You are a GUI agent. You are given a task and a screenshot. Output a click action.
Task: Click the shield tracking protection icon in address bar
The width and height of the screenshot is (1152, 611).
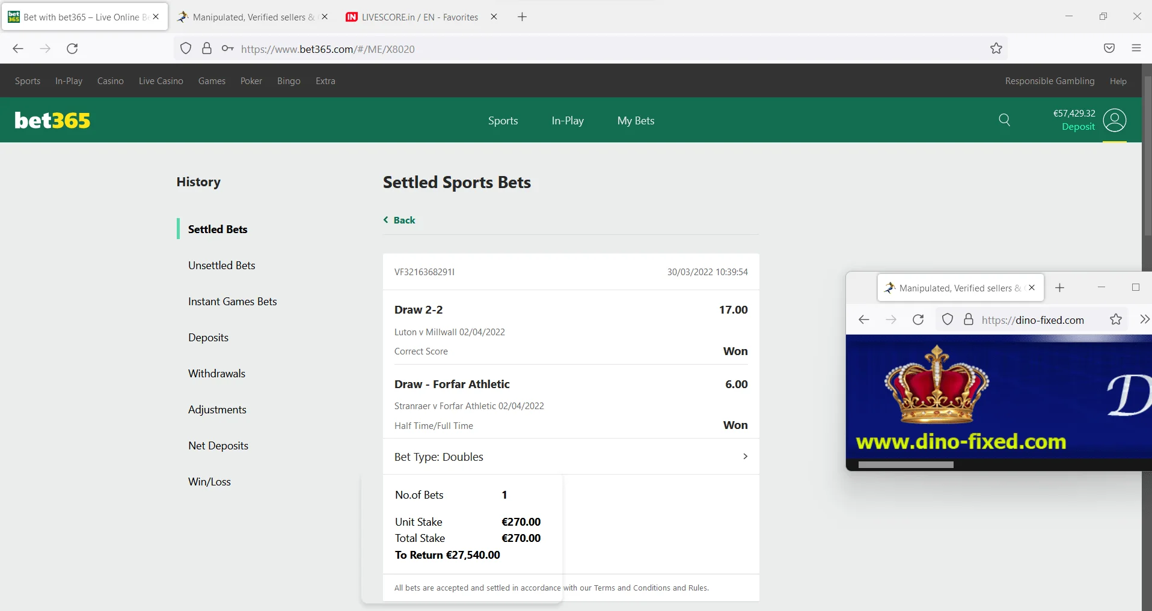[x=186, y=49]
